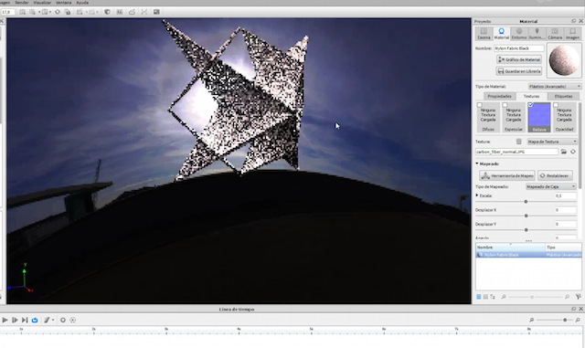Select the Difuso texture slot
585x348 pixels.
point(488,118)
